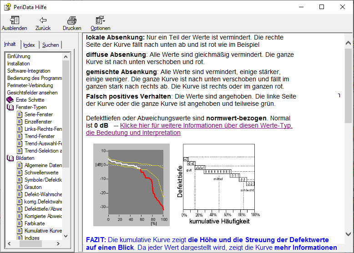Image resolution: width=354 pixels, height=253 pixels.
Task: Click the content pane's scrollbar thumb
Action: click(349, 85)
